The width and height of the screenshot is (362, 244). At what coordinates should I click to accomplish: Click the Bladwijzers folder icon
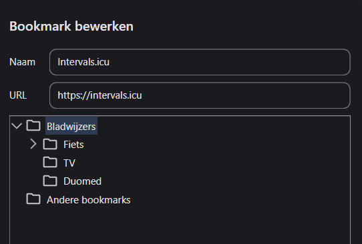click(33, 125)
